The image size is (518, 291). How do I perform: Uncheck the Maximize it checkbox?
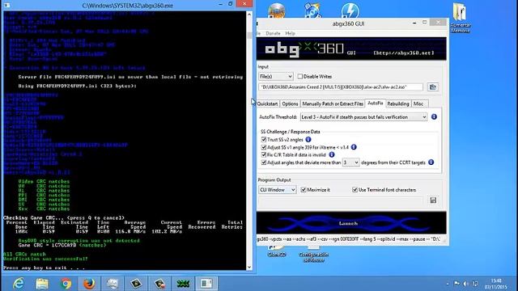304,190
